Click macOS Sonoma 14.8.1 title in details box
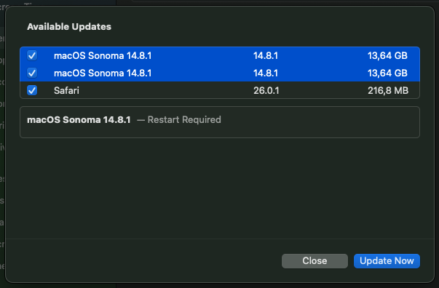This screenshot has height=288, width=439. pos(79,120)
